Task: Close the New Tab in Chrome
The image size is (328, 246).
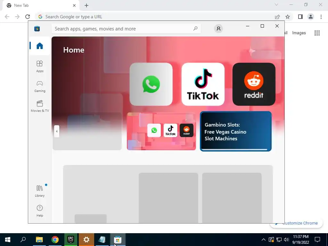Action: tap(74, 5)
